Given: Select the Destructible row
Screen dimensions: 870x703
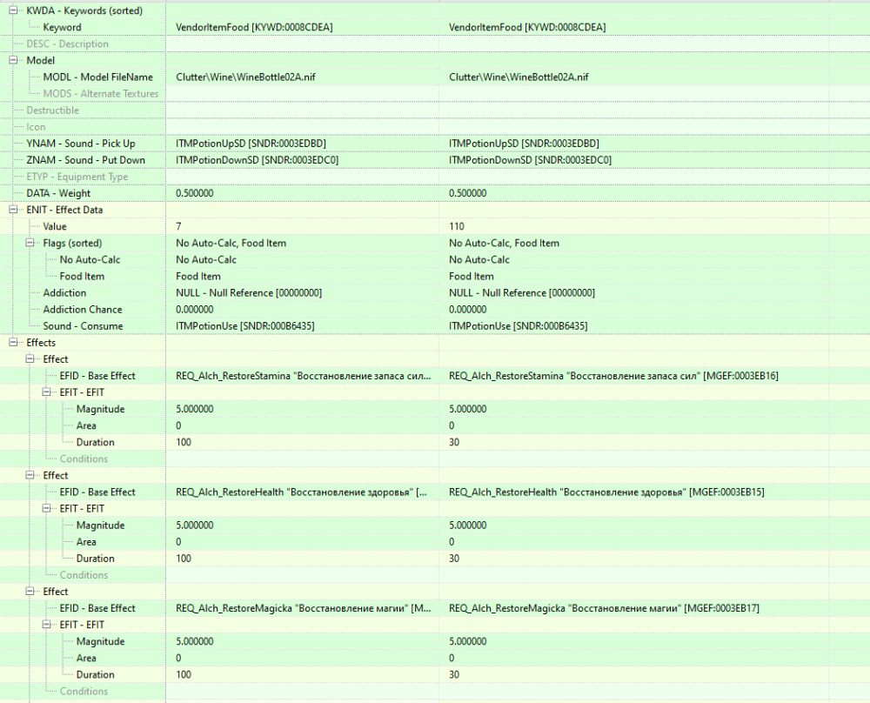Looking at the screenshot, I should pos(53,110).
